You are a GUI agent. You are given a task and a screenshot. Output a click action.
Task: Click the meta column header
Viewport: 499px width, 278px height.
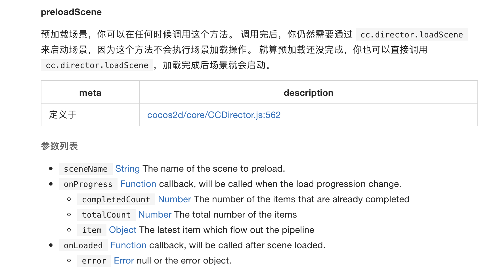(x=90, y=93)
